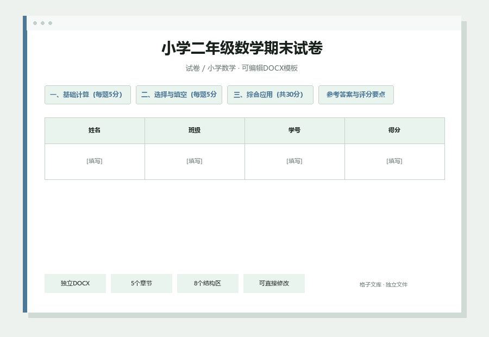Click the 8个结构区 tag
Image resolution: width=489 pixels, height=337 pixels.
coord(208,283)
